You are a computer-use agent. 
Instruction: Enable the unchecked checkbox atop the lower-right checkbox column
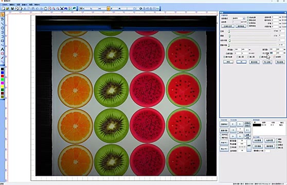pos(277,139)
